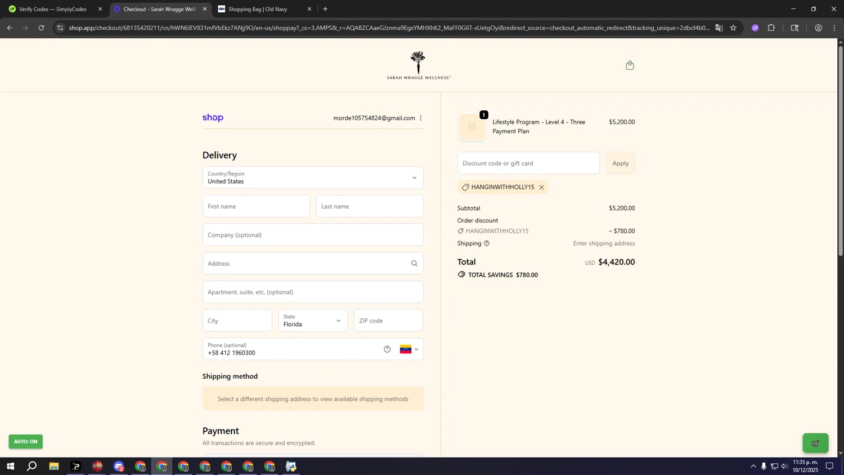Click the page vertical scrollbar
This screenshot has height=475, width=844.
pos(841,152)
